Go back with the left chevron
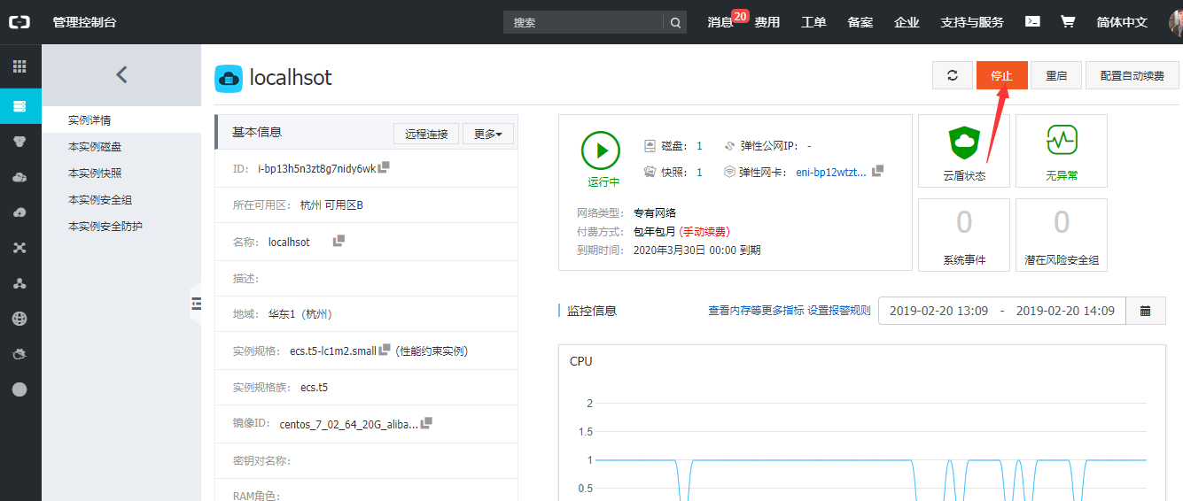This screenshot has width=1183, height=501. pos(122,75)
